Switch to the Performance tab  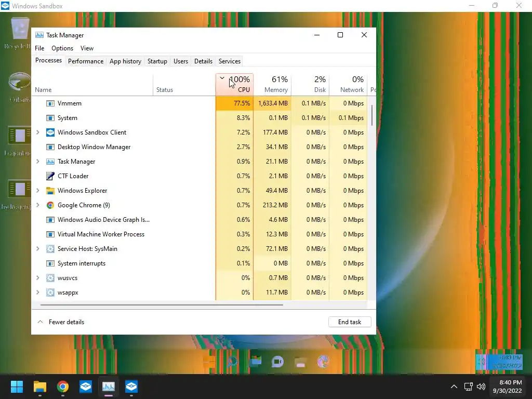(x=86, y=61)
